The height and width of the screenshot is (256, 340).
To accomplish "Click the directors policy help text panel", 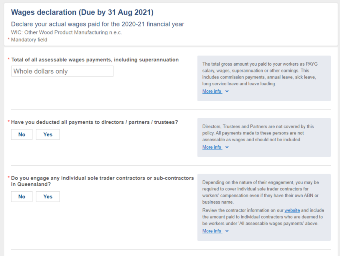I will tap(264, 138).
